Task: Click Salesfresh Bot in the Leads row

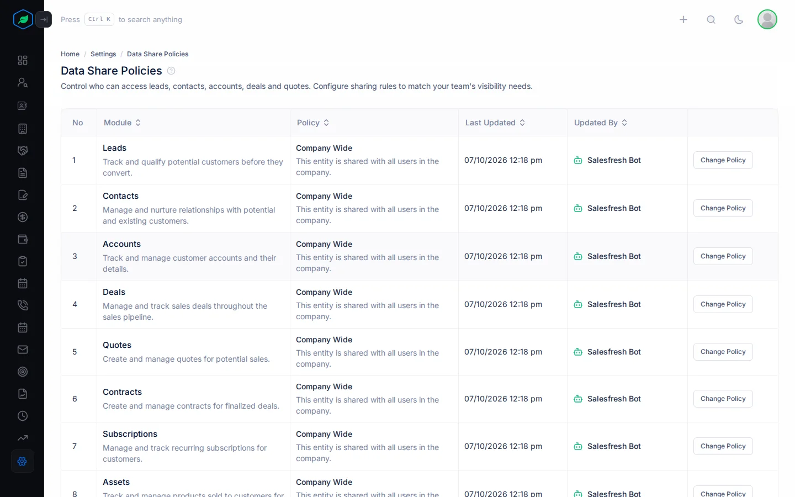Action: point(614,160)
